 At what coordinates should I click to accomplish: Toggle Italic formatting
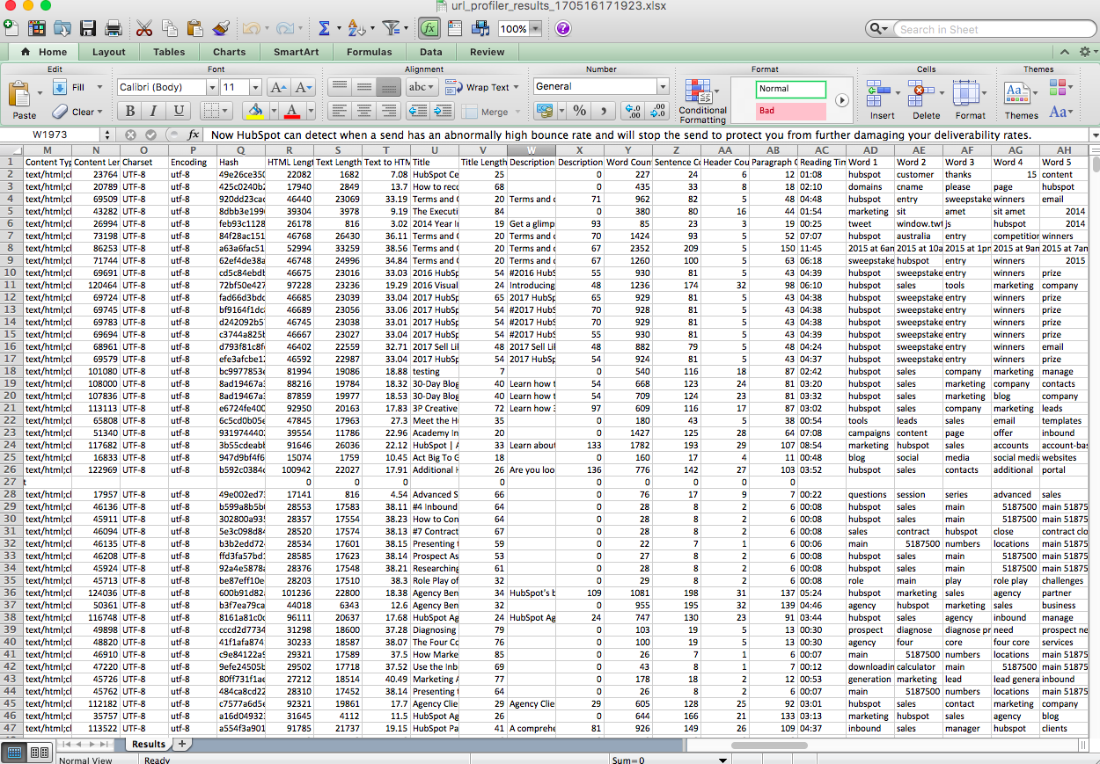click(x=154, y=111)
